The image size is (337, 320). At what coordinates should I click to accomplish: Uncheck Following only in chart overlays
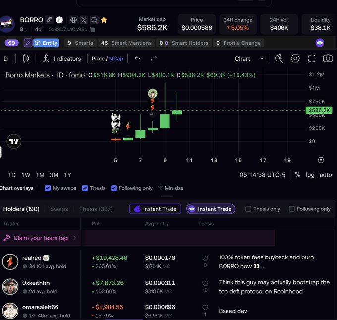pyautogui.click(x=114, y=188)
